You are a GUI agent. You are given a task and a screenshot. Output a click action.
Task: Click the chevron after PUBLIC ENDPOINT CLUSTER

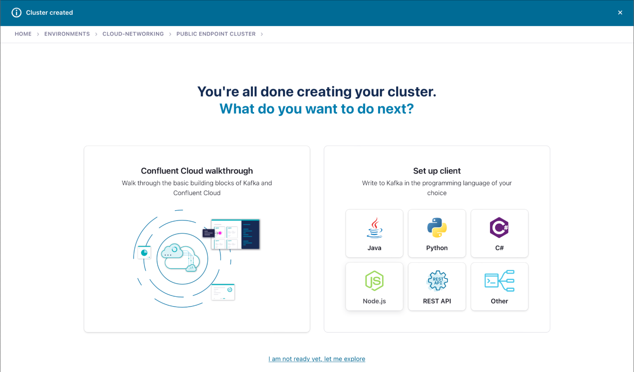262,34
